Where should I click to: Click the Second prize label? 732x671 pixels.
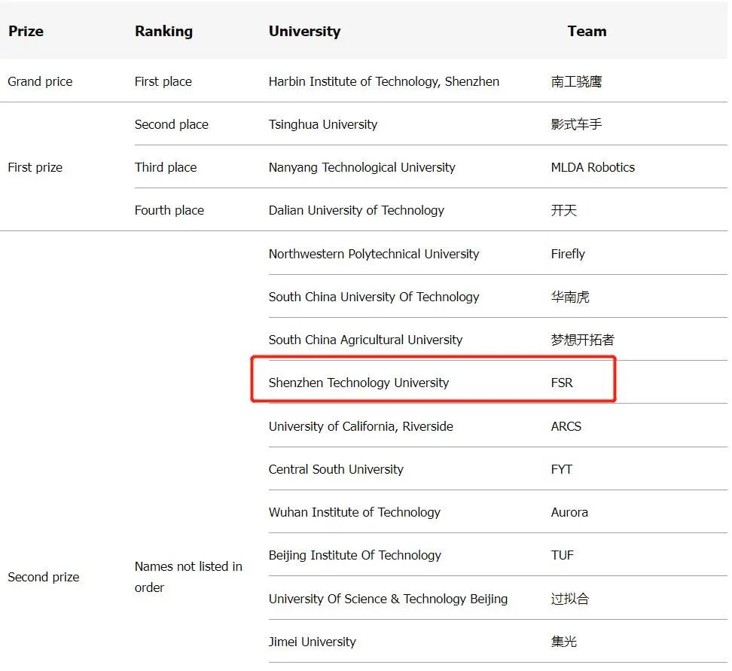[x=43, y=577]
